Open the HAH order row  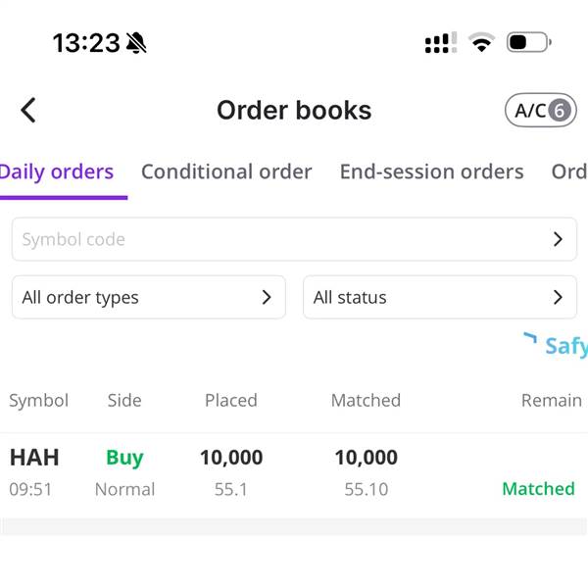294,473
